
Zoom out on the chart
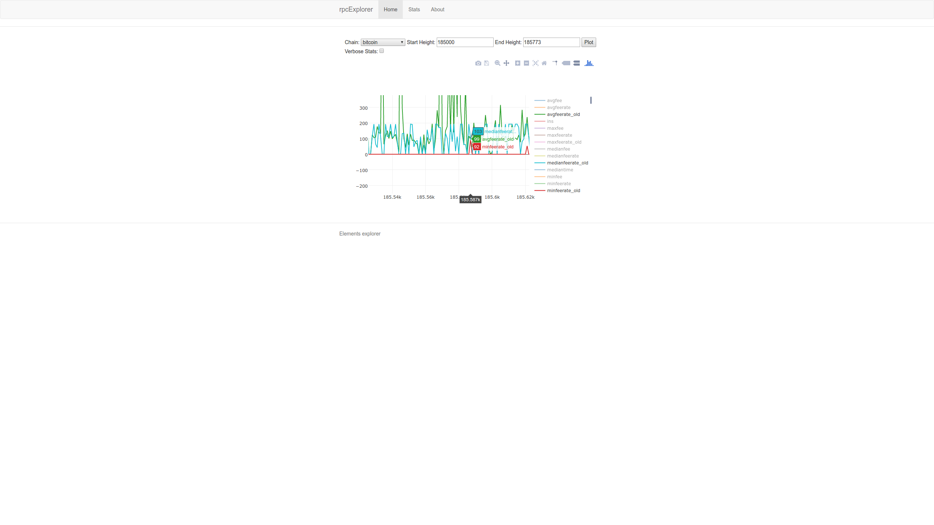526,63
